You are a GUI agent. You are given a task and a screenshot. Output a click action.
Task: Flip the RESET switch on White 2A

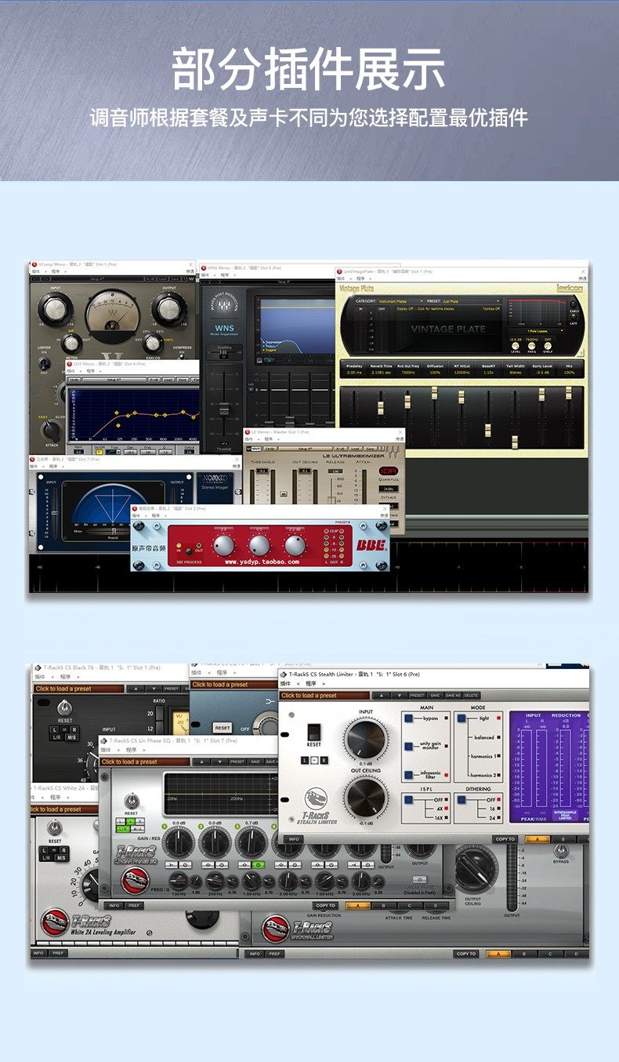[x=55, y=828]
